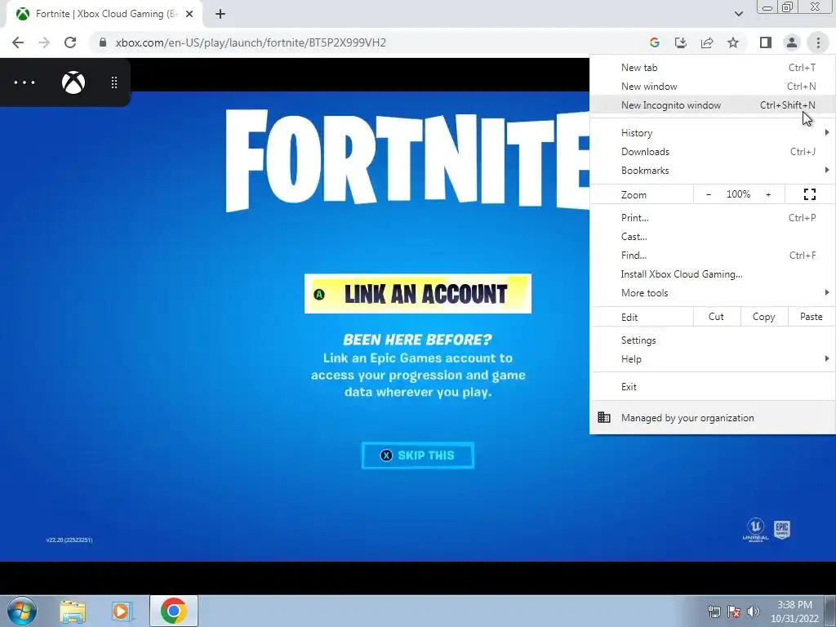Click the taskbar clock showing 3:38 PM
The image size is (836, 627).
(794, 611)
